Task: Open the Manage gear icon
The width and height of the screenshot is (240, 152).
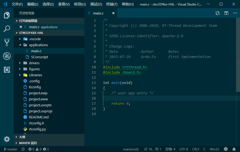Action: pyautogui.click(x=7, y=139)
